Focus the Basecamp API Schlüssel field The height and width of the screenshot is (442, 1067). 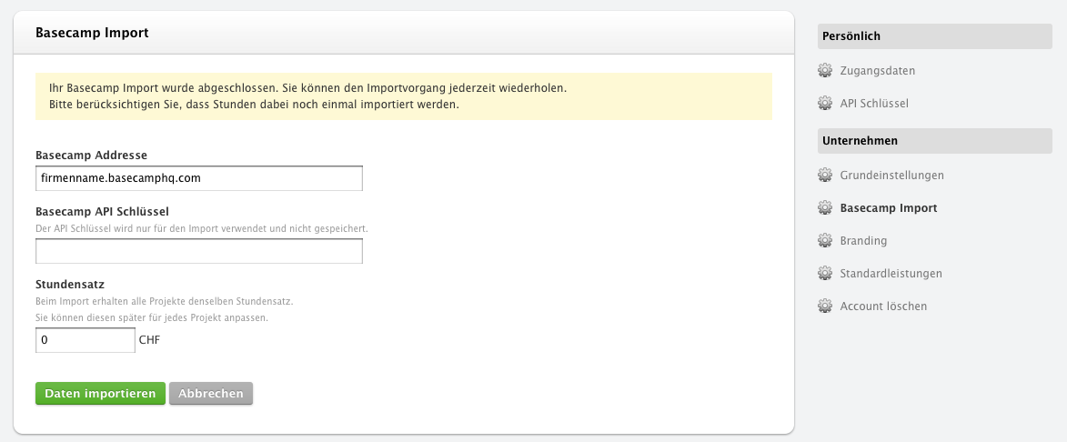coord(198,251)
